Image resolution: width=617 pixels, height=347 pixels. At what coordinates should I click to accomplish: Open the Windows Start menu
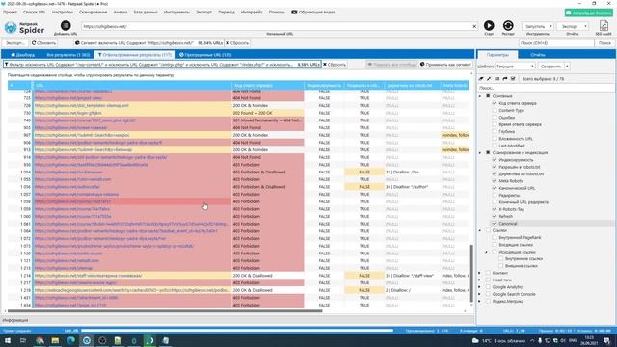point(8,340)
